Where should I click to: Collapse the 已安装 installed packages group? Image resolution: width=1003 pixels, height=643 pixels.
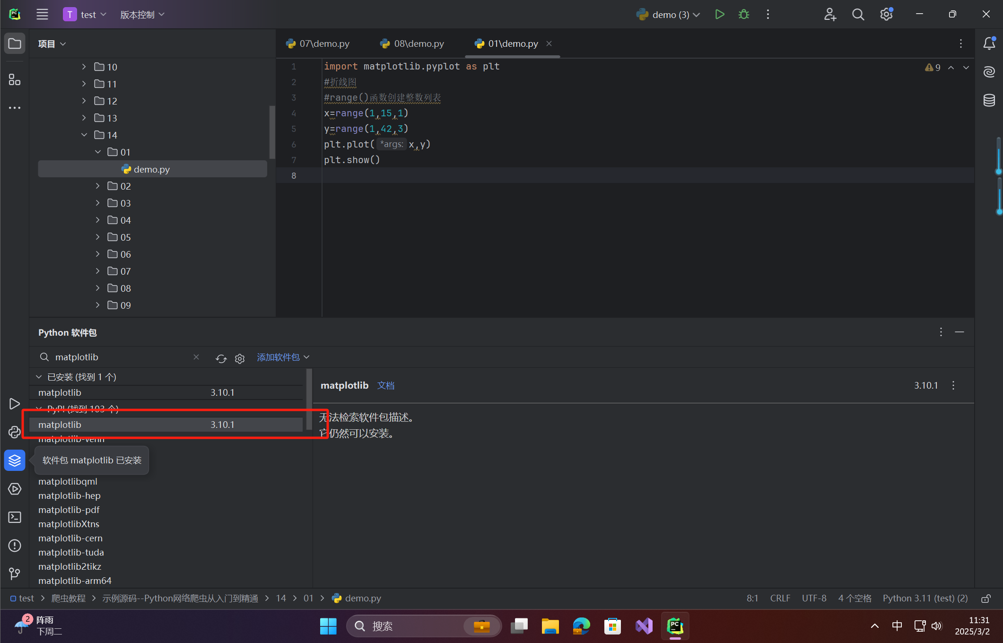pos(39,377)
